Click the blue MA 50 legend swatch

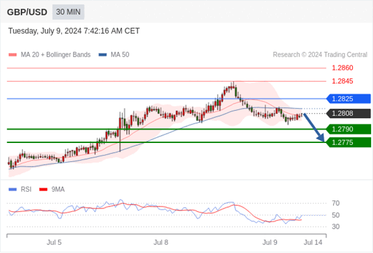[x=103, y=55]
